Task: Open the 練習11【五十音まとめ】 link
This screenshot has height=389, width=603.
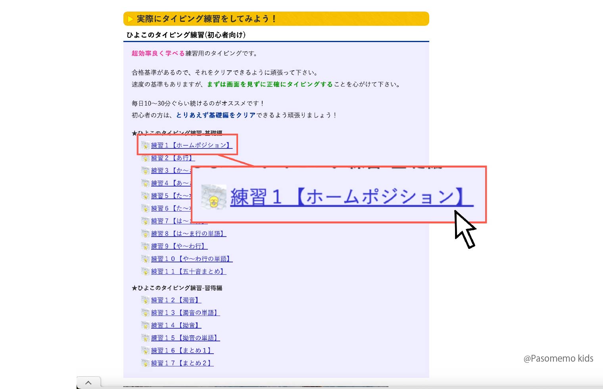Action: [x=188, y=272]
